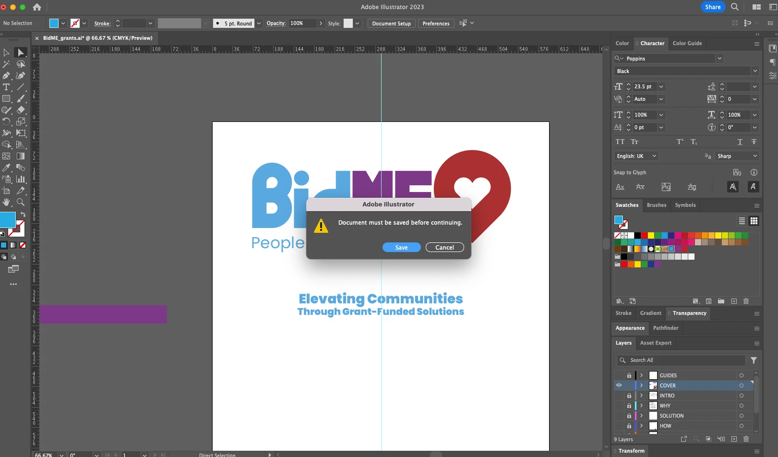Viewport: 778px width, 457px height.
Task: Switch to the Asset Export tab
Action: pos(656,343)
